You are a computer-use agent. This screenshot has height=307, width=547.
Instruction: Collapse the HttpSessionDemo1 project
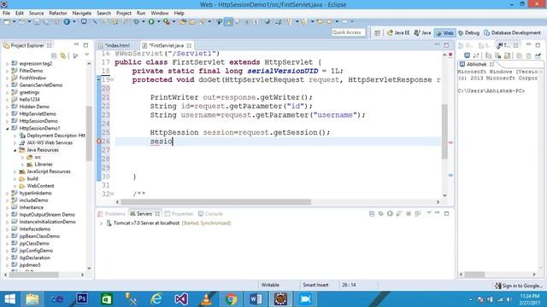(x=8, y=129)
